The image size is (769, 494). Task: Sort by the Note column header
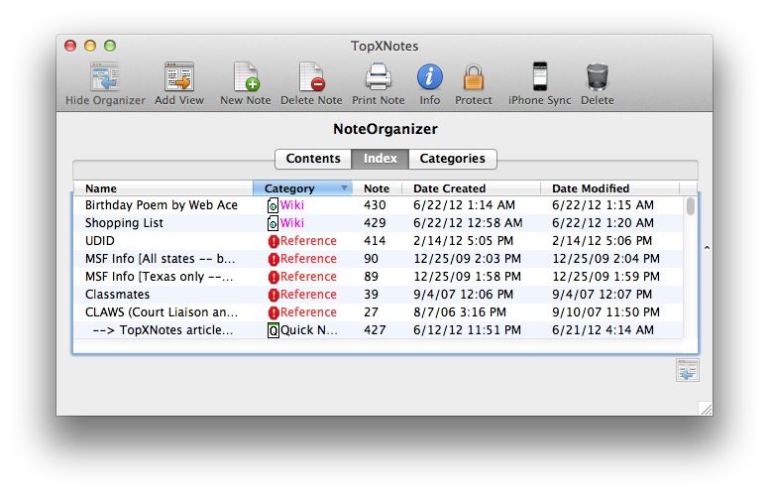pyautogui.click(x=377, y=188)
